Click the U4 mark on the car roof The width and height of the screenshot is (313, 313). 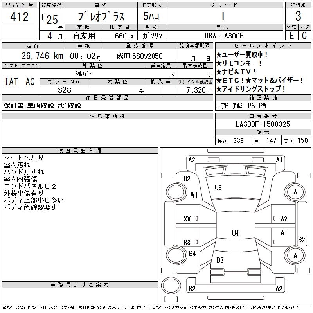[235, 233]
